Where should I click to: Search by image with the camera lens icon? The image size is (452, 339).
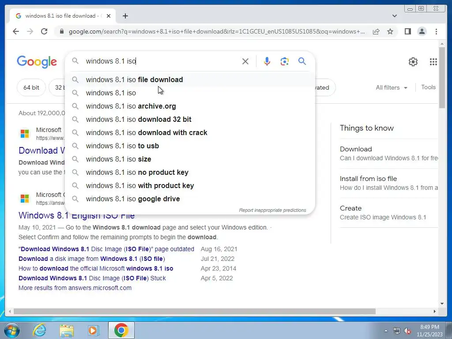[x=285, y=61]
